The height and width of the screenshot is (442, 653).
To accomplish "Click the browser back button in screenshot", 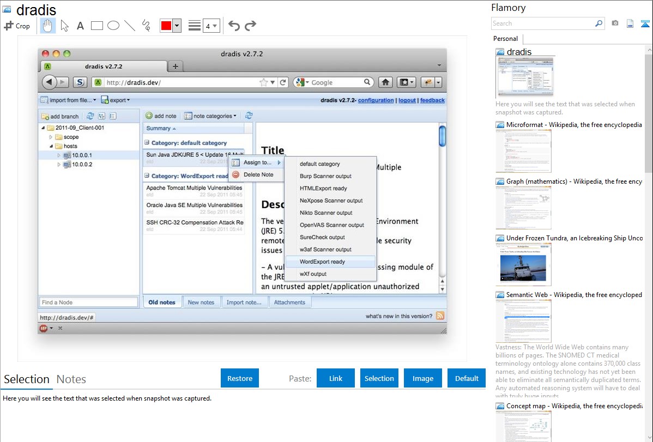I will (x=49, y=82).
